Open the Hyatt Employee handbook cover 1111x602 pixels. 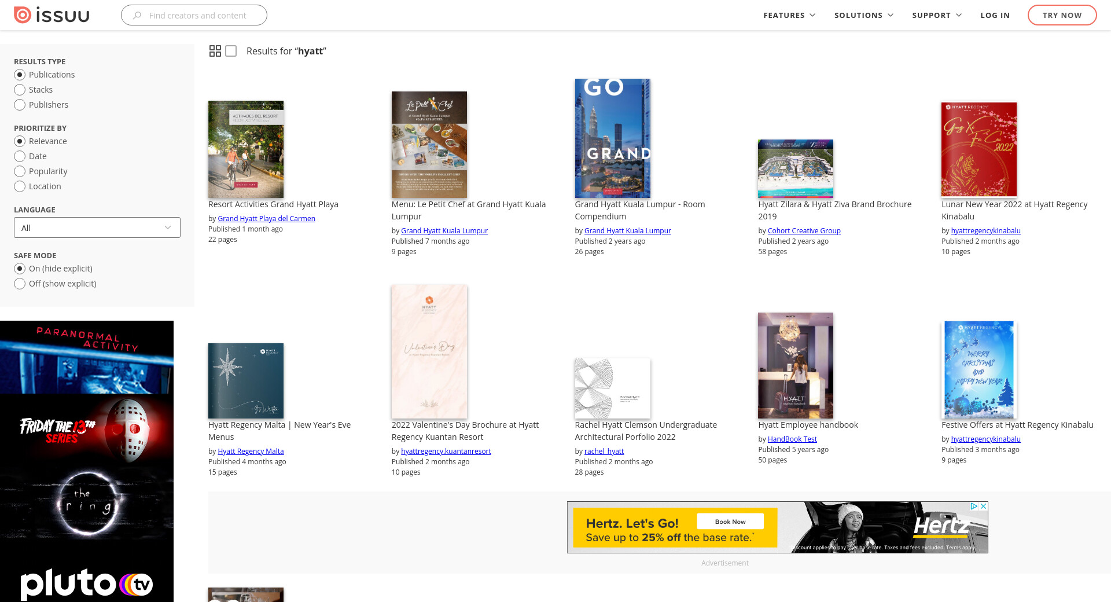796,365
